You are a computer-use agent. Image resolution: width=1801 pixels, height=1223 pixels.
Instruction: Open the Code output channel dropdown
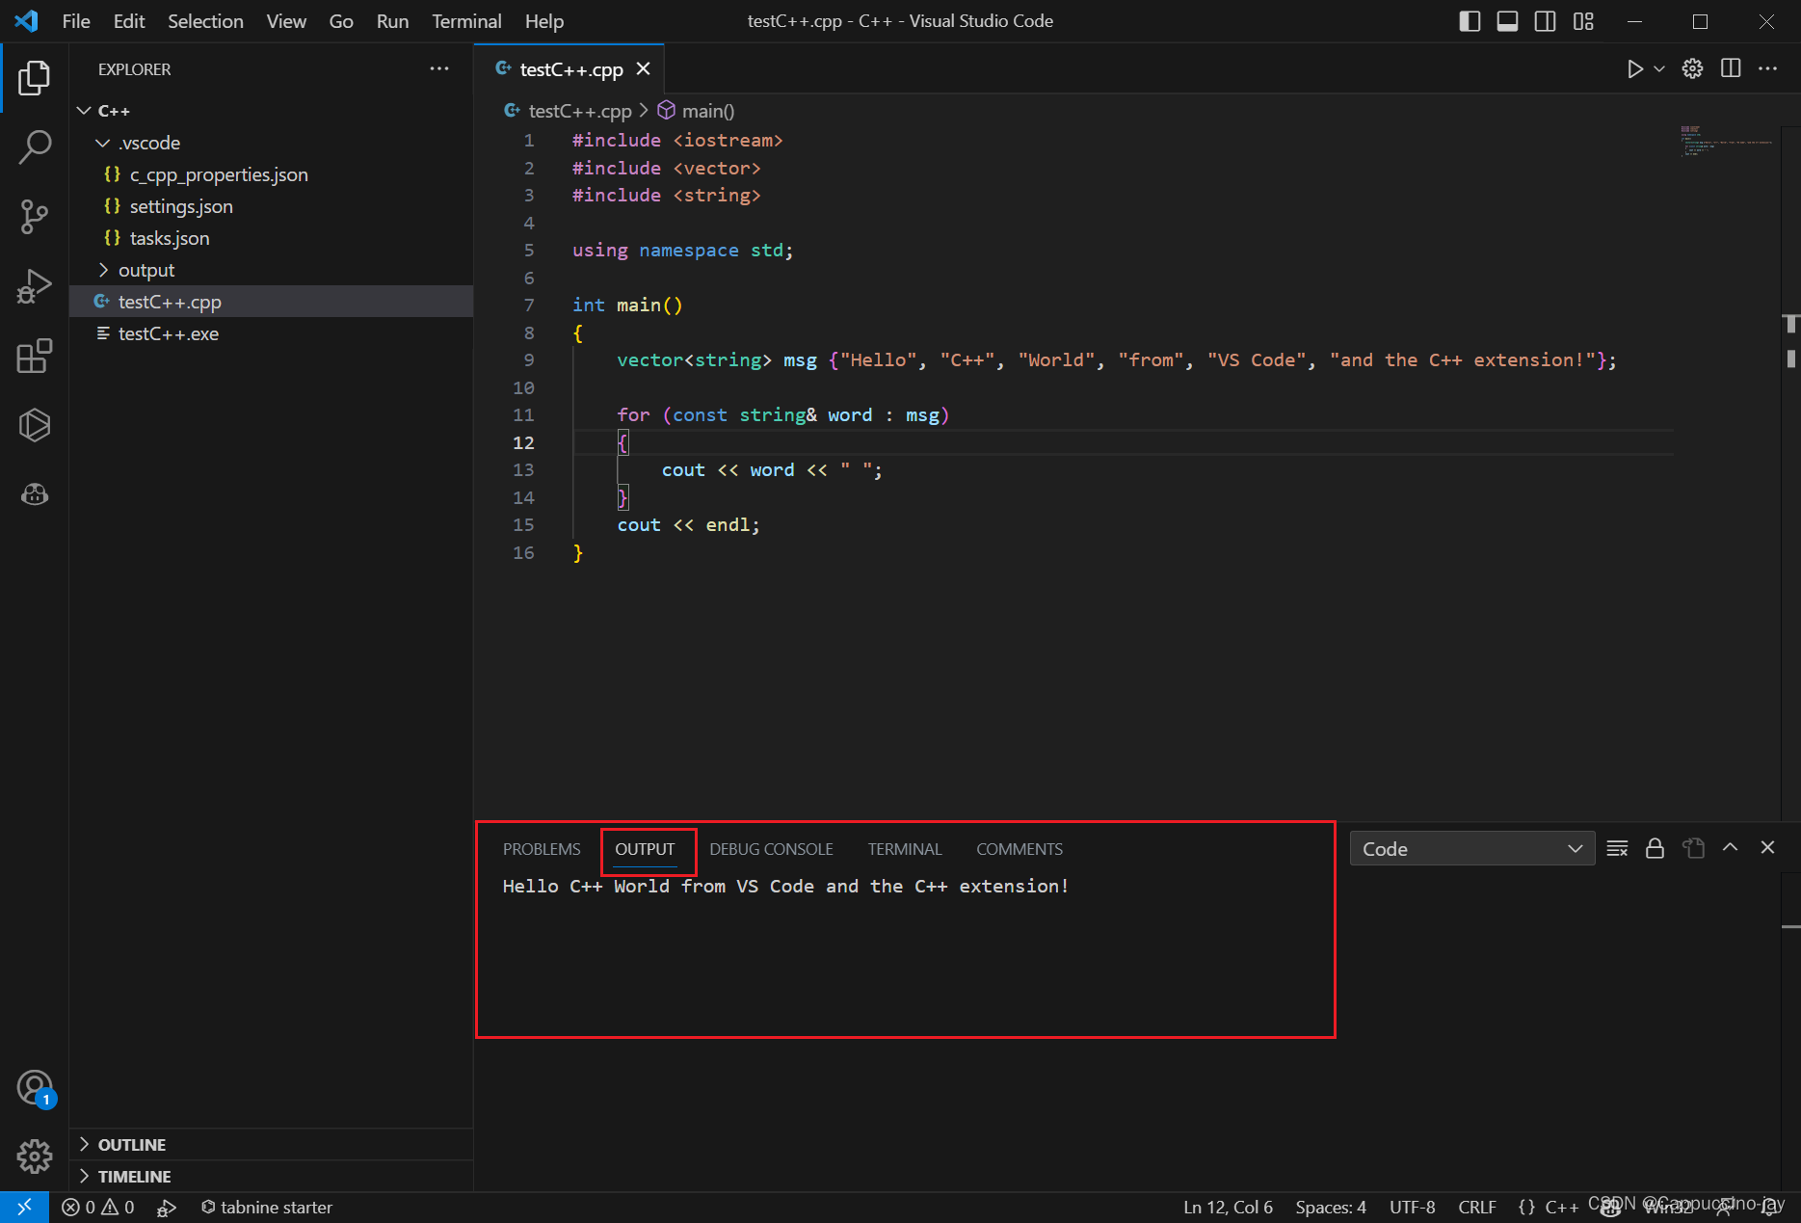point(1471,848)
